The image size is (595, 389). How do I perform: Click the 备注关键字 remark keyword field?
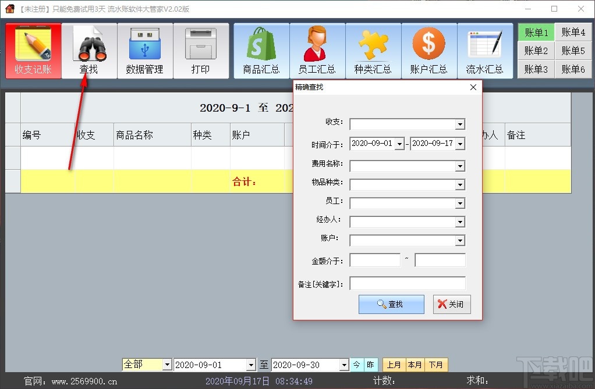(408, 283)
